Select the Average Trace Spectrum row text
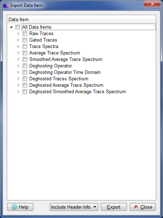Viewport: 163px width, 218px height. pyautogui.click(x=55, y=53)
